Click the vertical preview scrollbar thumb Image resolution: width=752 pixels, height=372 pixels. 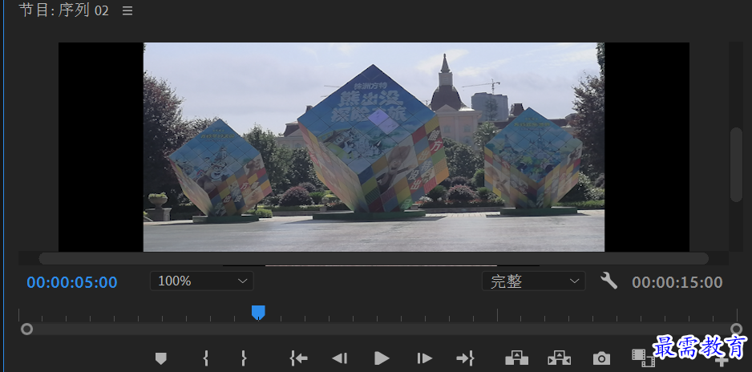[x=736, y=165]
